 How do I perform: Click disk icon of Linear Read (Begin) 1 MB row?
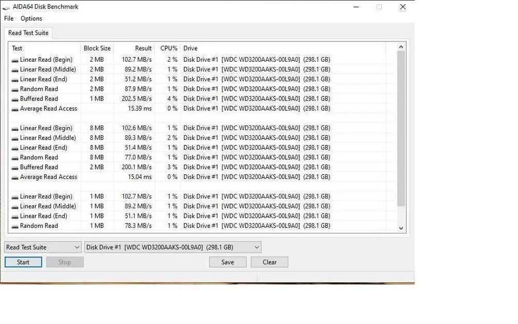point(15,197)
